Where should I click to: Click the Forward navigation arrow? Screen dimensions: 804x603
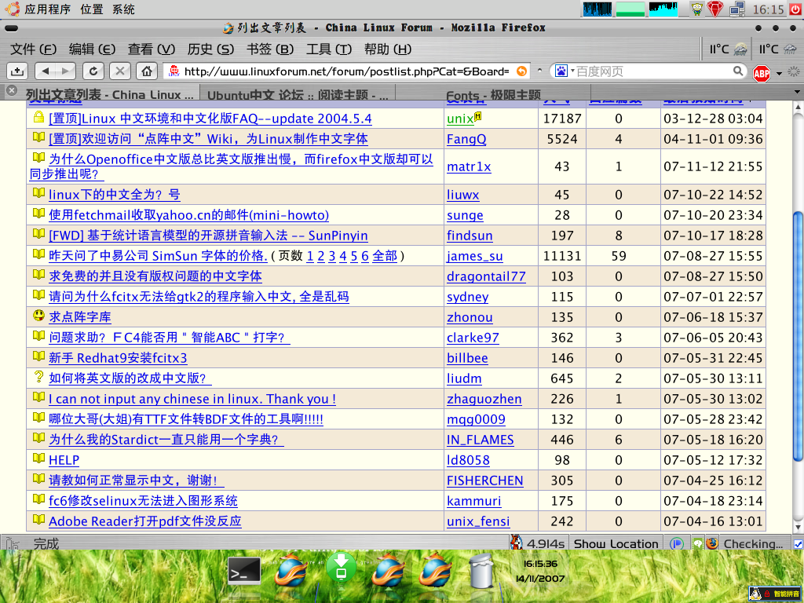tap(66, 71)
